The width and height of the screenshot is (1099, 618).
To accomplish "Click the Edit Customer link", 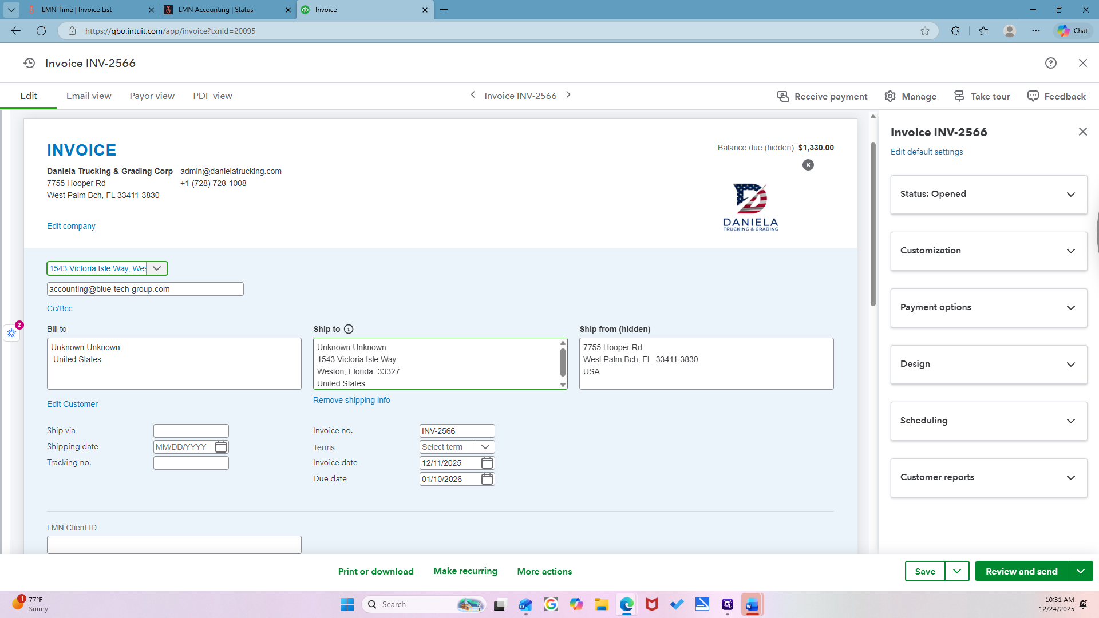I will tap(72, 404).
